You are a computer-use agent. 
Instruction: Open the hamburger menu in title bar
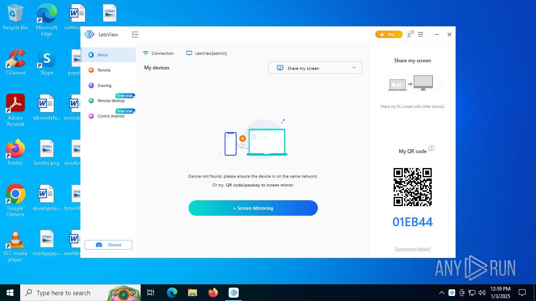tap(420, 35)
